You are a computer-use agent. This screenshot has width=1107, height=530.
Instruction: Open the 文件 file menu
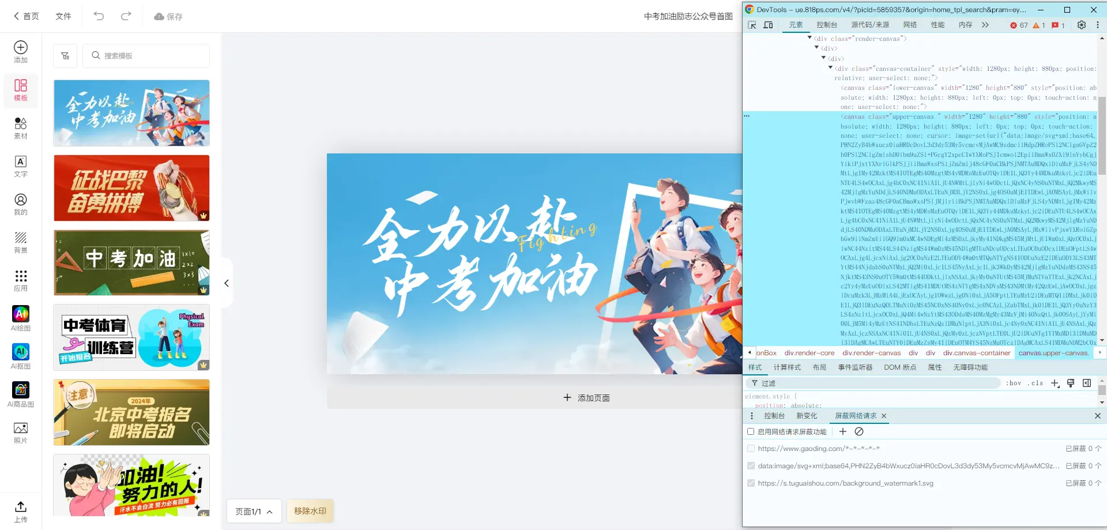pos(63,16)
